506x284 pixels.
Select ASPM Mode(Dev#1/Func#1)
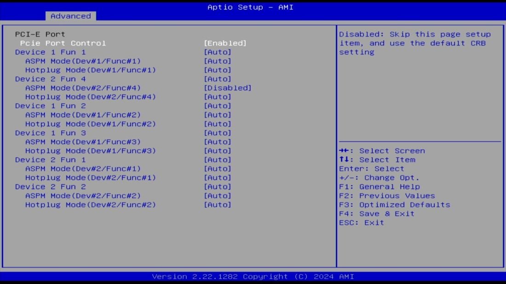(83, 61)
